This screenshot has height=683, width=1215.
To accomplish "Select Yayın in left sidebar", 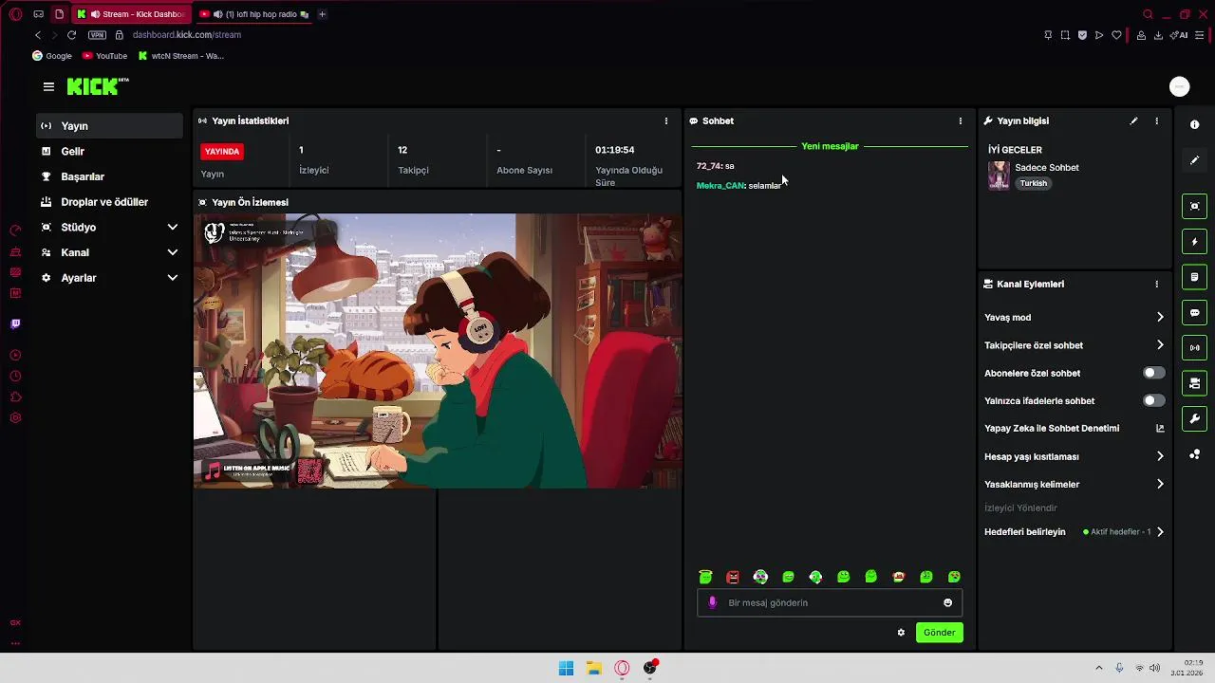I will point(110,126).
